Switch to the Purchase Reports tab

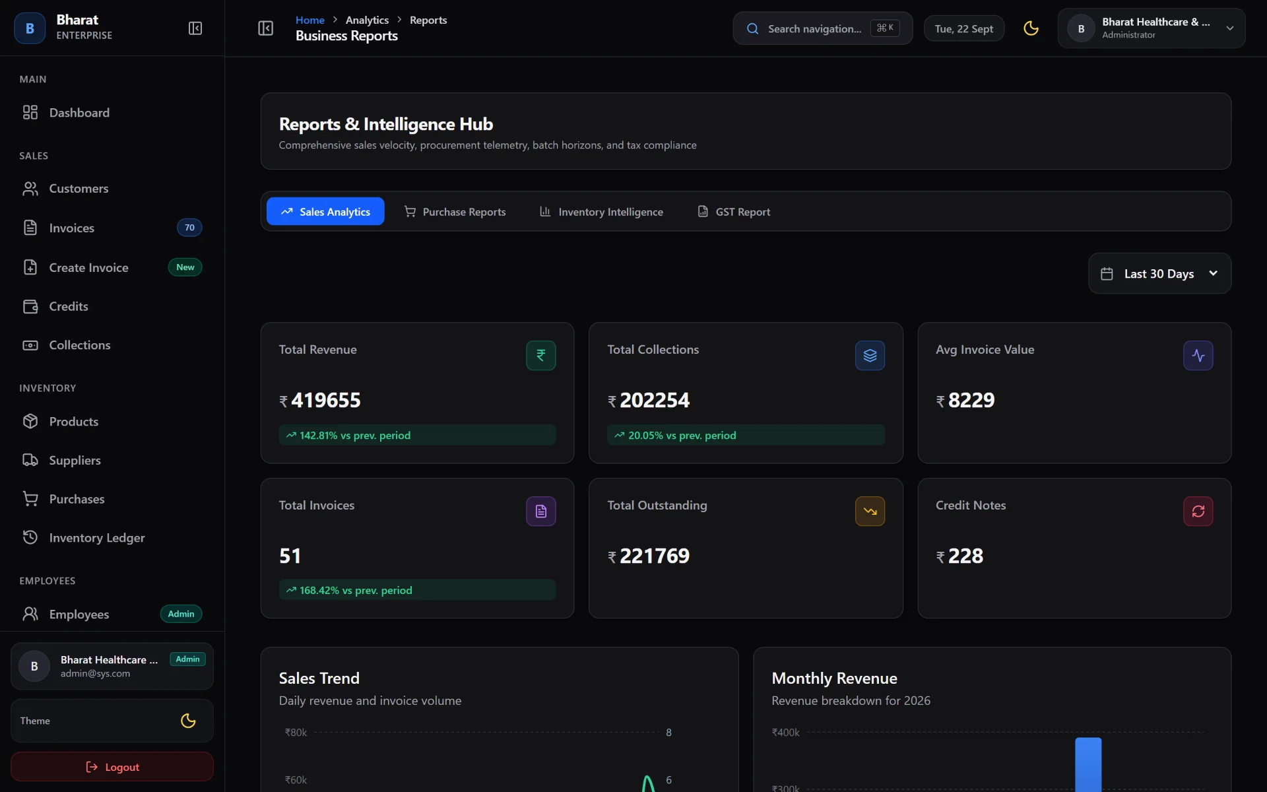[455, 212]
